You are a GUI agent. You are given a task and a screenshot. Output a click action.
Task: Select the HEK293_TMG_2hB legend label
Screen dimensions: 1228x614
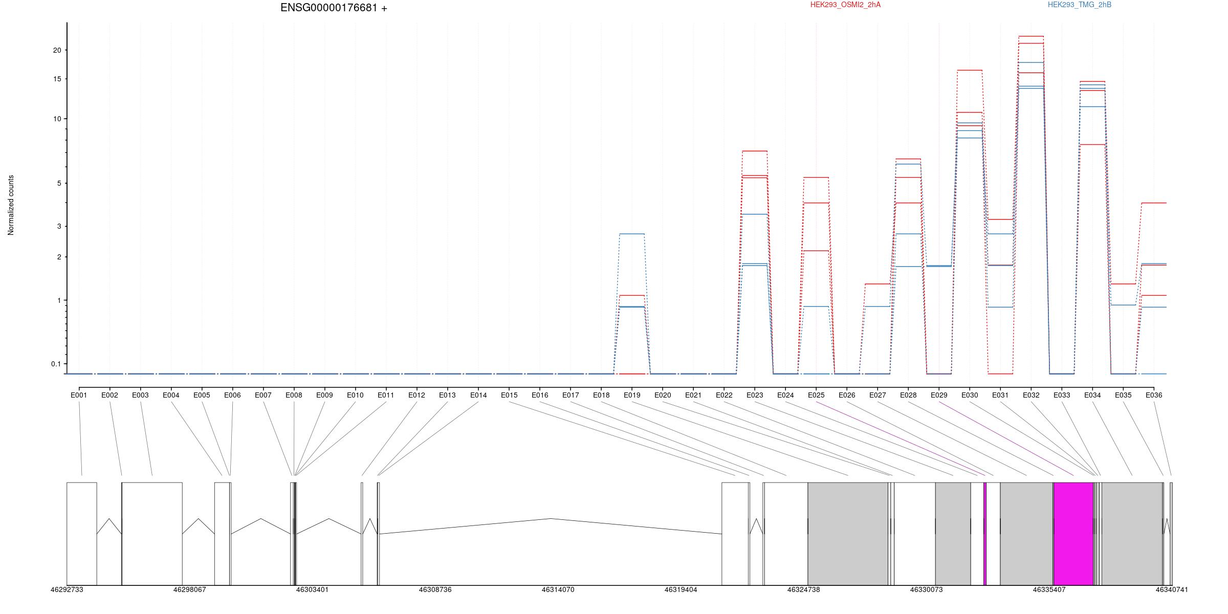(x=1080, y=5)
